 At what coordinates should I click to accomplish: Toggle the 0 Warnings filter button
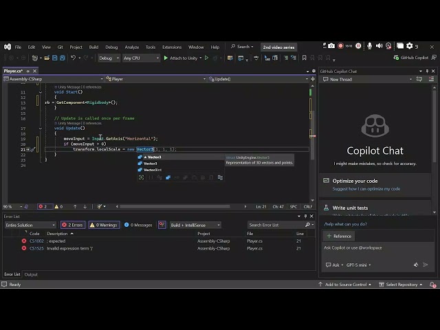tap(104, 225)
